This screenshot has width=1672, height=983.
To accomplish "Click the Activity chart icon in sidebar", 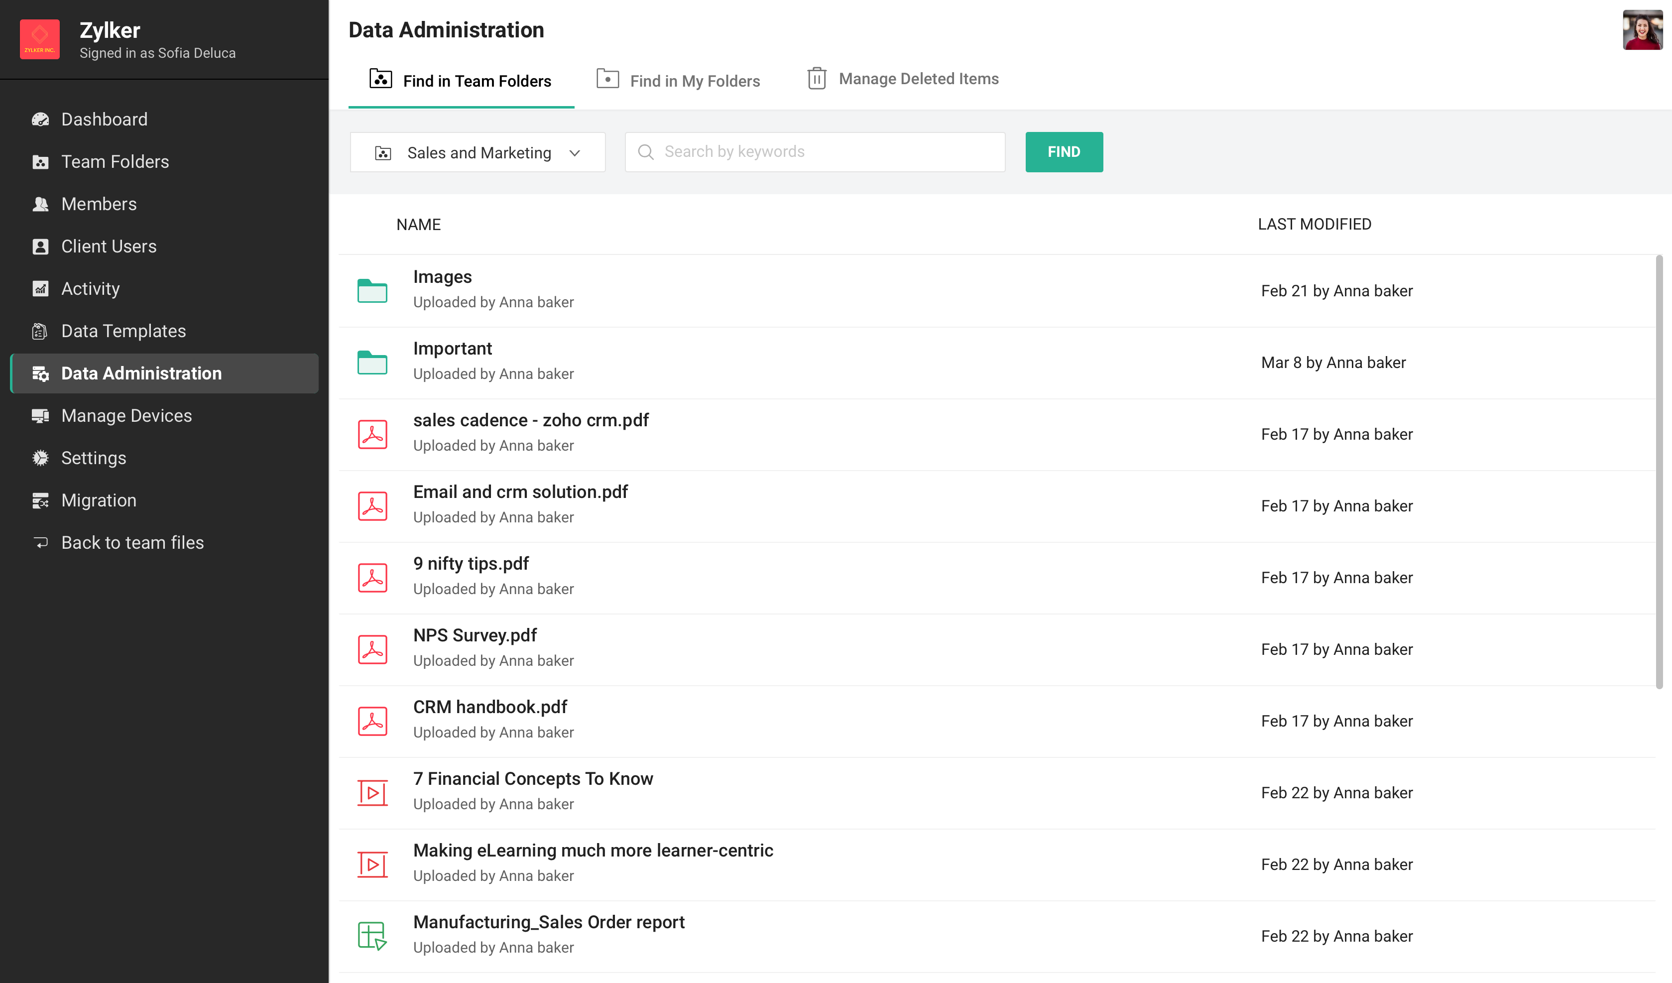I will click(40, 289).
